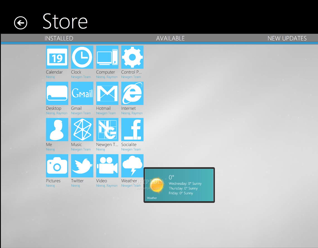Click author "Neeraj, Raymon" under Computer
The height and width of the screenshot is (248, 318).
[107, 77]
